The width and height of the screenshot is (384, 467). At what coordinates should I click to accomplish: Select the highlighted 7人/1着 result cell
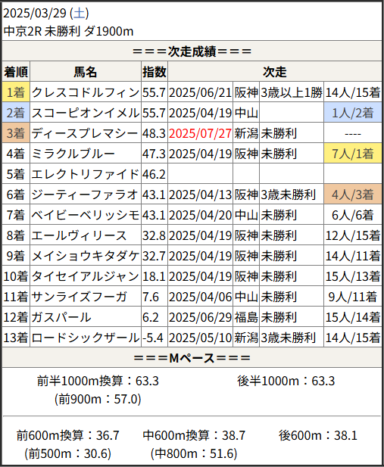353,154
